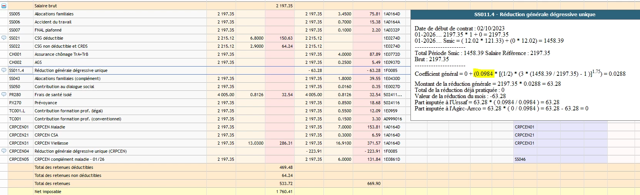Select 'Assurance chômage TrA+TrB' row label

[x=61, y=54]
